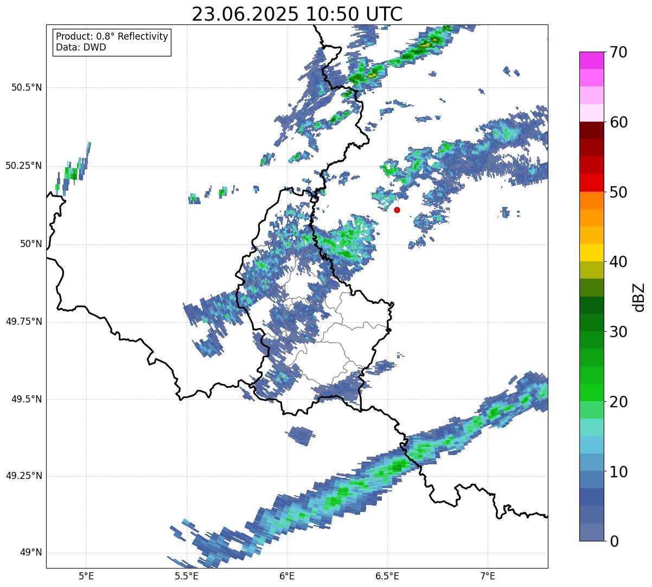Click the 'dBZ' colorbar axis label
The height and width of the screenshot is (587, 652).
tap(639, 296)
